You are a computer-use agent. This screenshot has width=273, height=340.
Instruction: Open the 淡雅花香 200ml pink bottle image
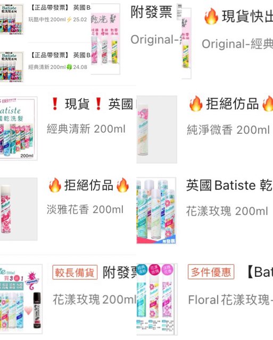pyautogui.click(x=18, y=209)
